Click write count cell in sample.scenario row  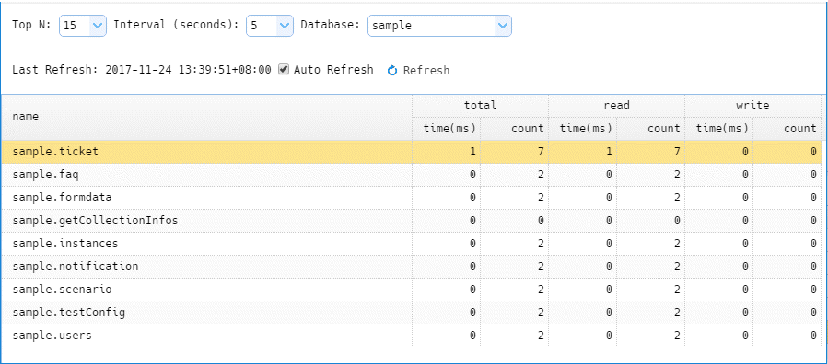(787, 290)
